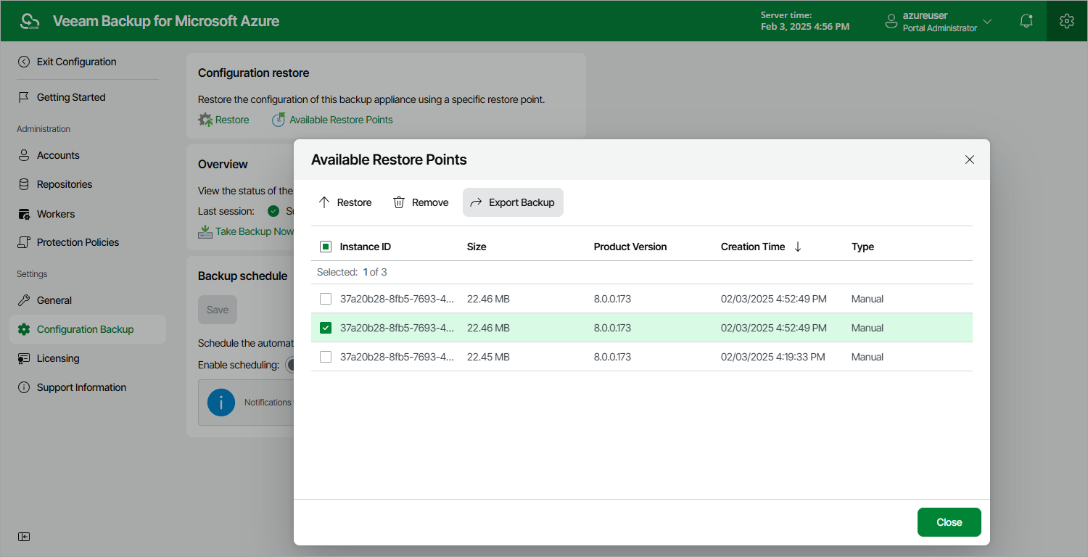This screenshot has height=557, width=1088.
Task: Click the Exit Configuration back arrow
Action: tap(24, 62)
